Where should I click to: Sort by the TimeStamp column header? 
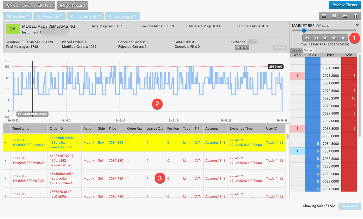tap(21, 129)
